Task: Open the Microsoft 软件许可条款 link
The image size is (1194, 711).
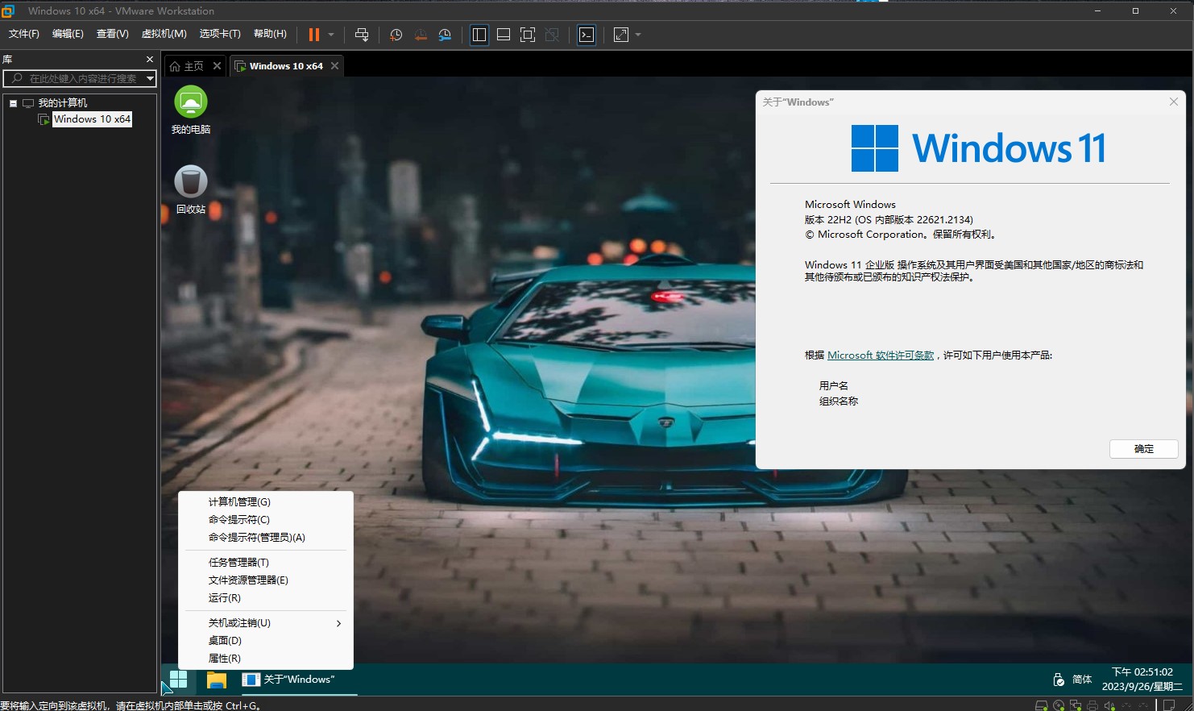Action: click(881, 355)
